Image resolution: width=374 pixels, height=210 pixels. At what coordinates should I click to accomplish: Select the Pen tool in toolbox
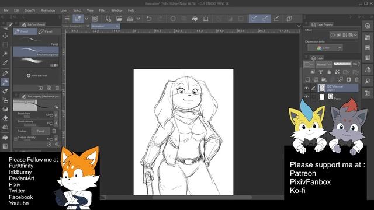click(5, 73)
